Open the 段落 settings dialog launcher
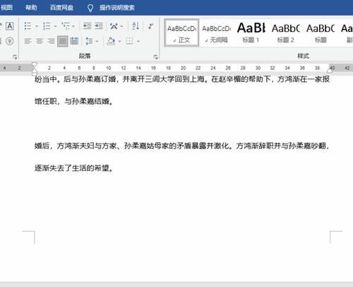 coord(155,57)
